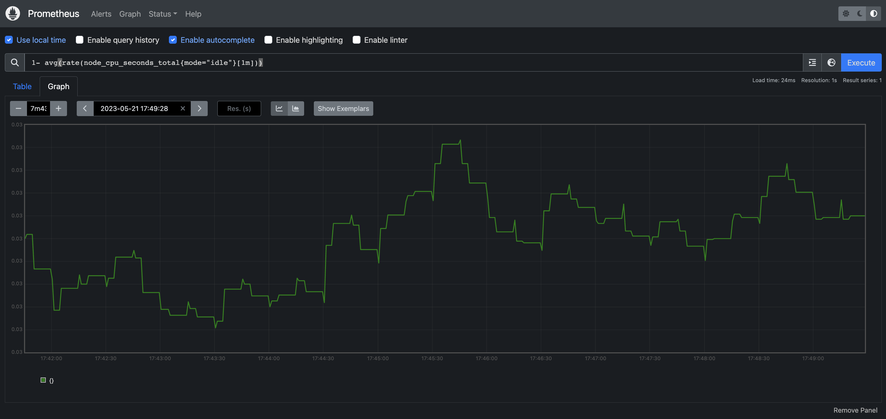The width and height of the screenshot is (886, 419).
Task: Click the Prometheus flame logo
Action: pos(13,13)
